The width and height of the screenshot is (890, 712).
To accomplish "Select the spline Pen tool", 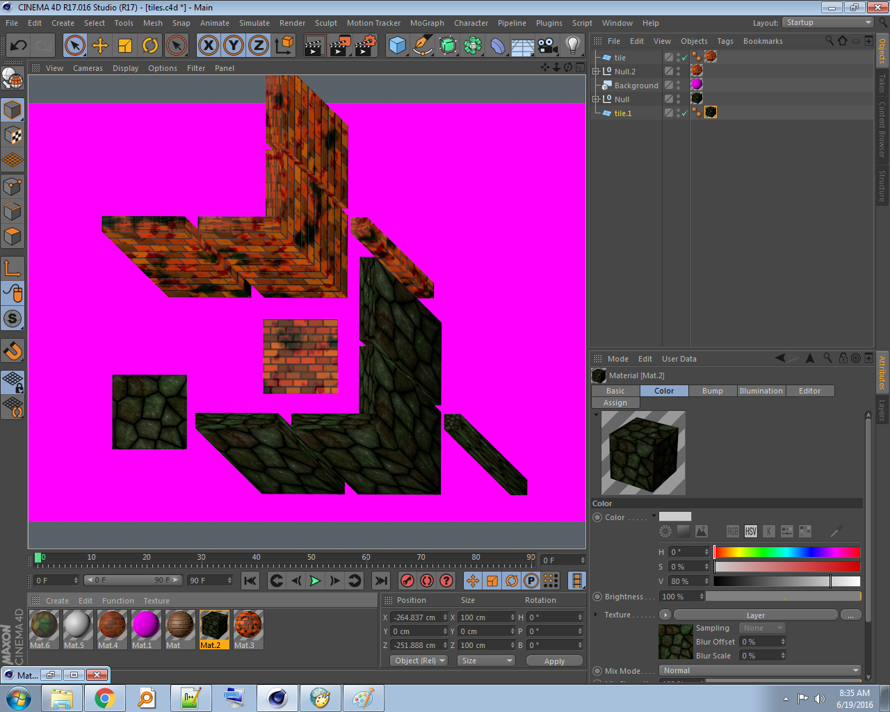I will (422, 47).
